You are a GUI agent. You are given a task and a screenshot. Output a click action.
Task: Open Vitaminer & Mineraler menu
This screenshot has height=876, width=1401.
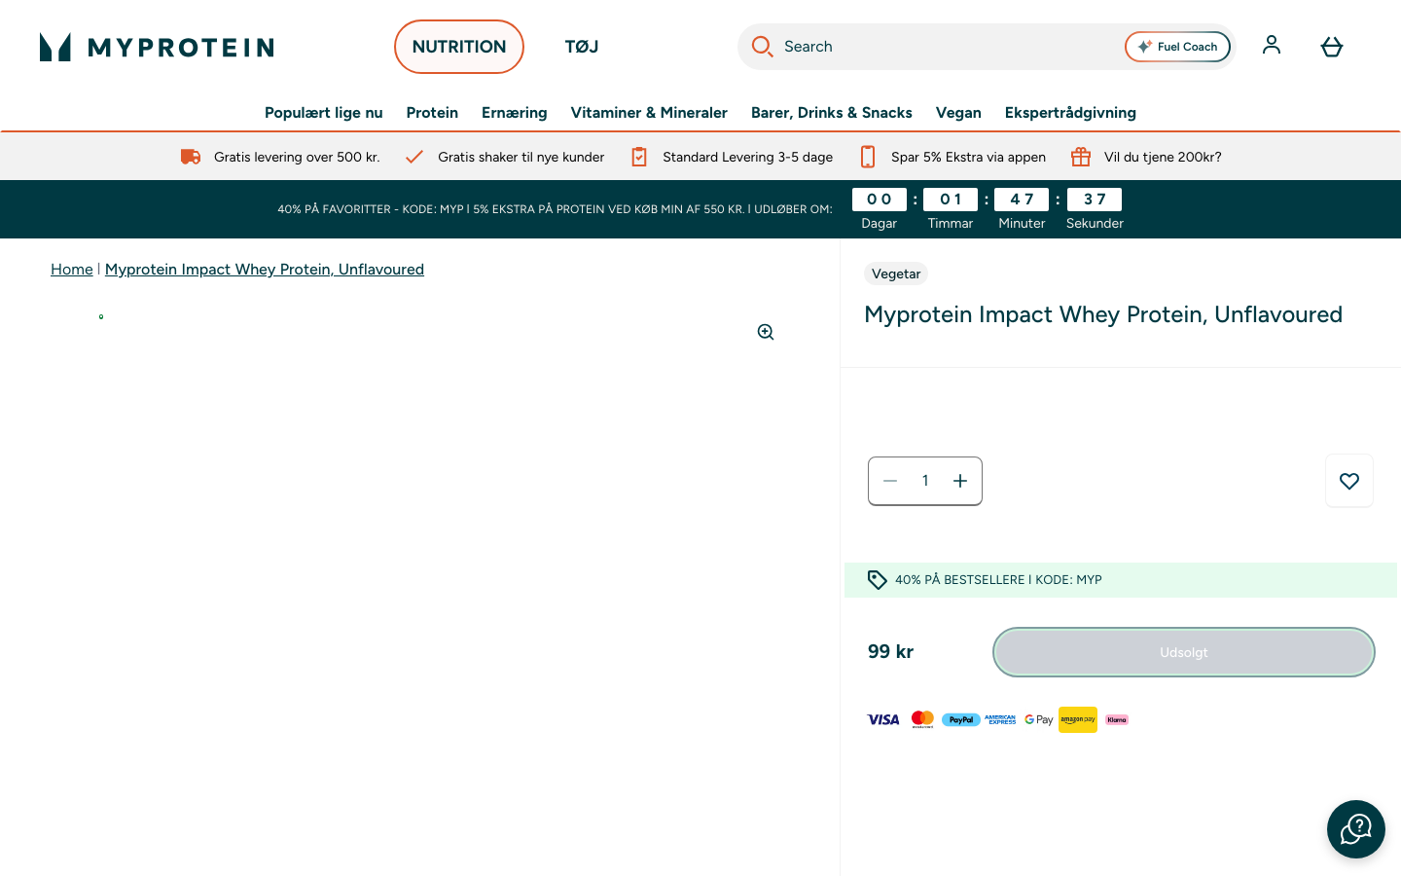(649, 113)
